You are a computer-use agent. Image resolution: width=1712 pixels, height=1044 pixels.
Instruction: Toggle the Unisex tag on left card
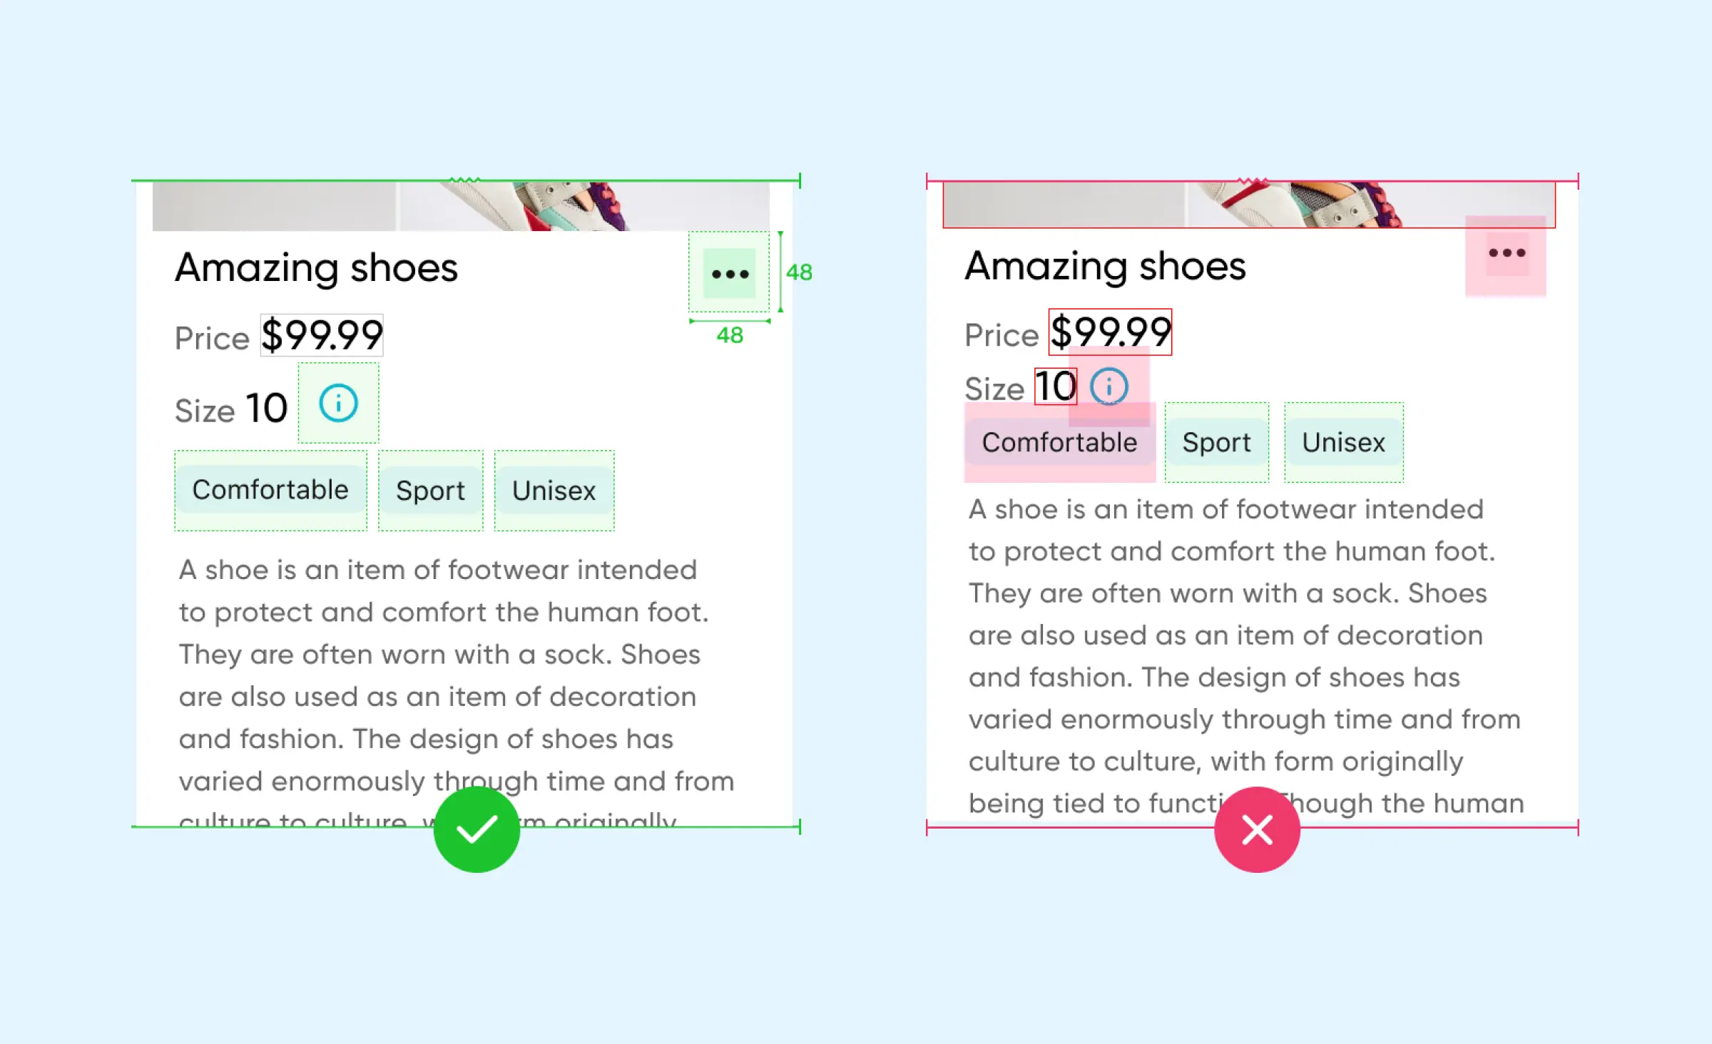tap(554, 489)
